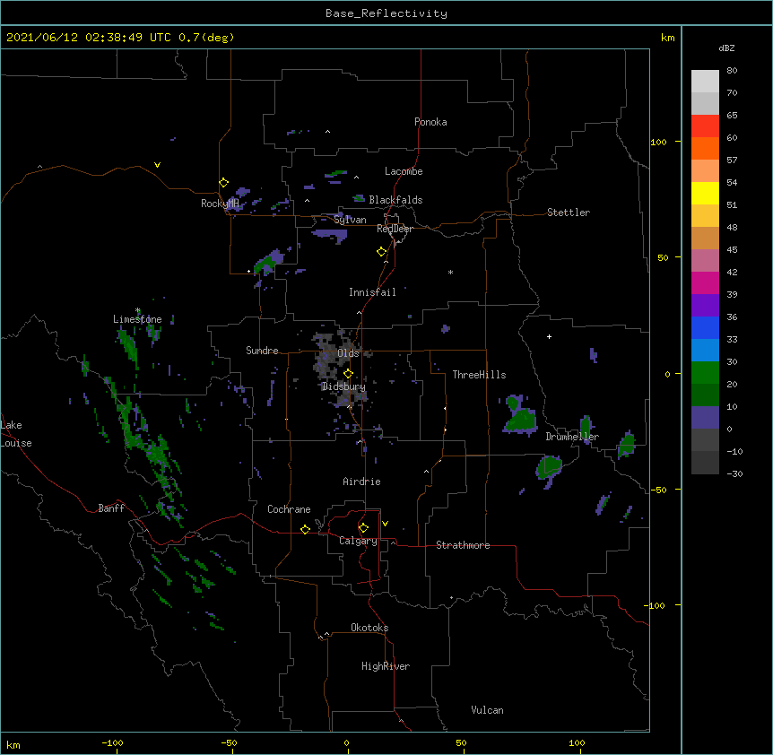Click the Vulcan label

click(487, 710)
